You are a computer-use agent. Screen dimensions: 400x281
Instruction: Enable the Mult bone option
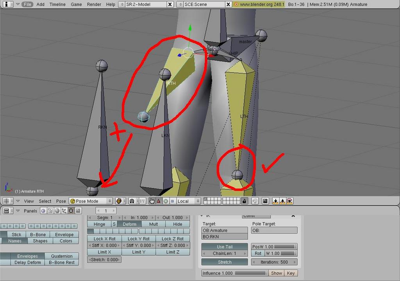coord(153,224)
